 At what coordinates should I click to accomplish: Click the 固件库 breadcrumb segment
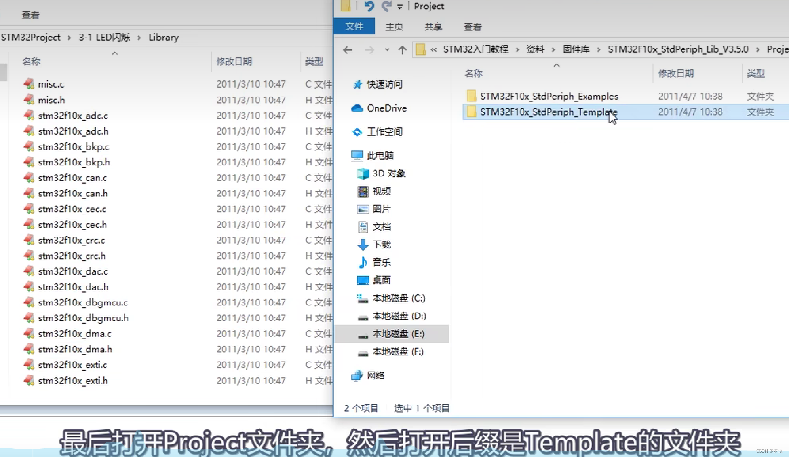point(576,49)
